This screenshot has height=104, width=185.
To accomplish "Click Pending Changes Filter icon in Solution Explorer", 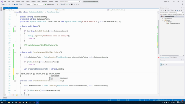I will pos(172,10).
